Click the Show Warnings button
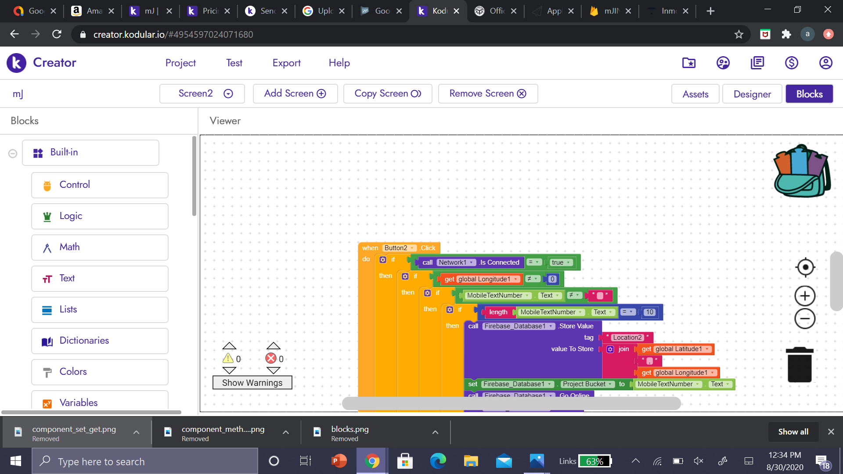 click(x=252, y=383)
